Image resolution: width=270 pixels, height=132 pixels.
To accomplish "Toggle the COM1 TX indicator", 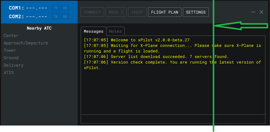I will click(56, 8).
